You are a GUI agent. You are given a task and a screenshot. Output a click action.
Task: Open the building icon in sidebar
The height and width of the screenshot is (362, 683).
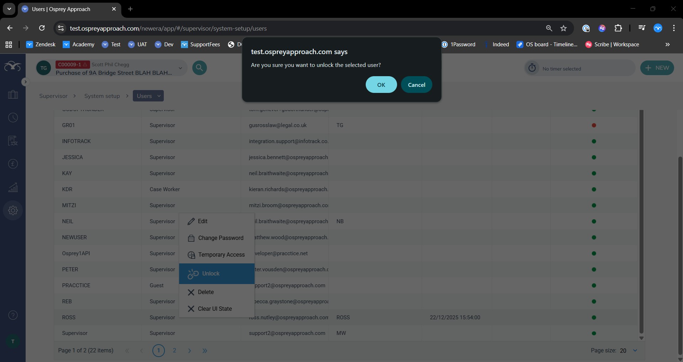[13, 95]
